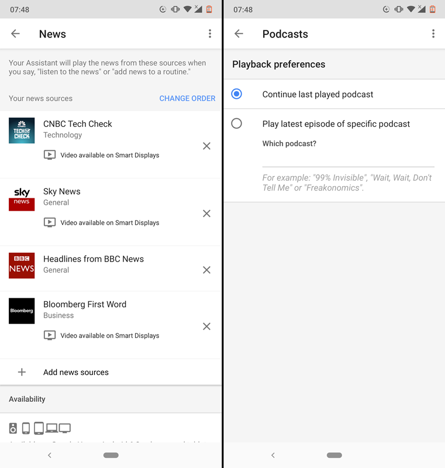Remove Headlines from BBC News source
Viewport: 445px width, 468px height.
click(x=206, y=270)
